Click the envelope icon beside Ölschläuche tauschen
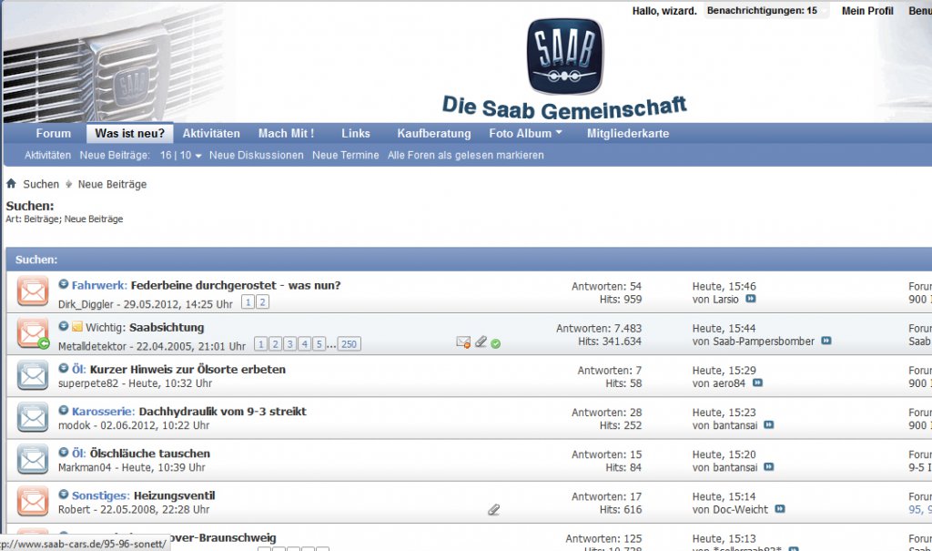Screen dimensions: 932x551 33,460
